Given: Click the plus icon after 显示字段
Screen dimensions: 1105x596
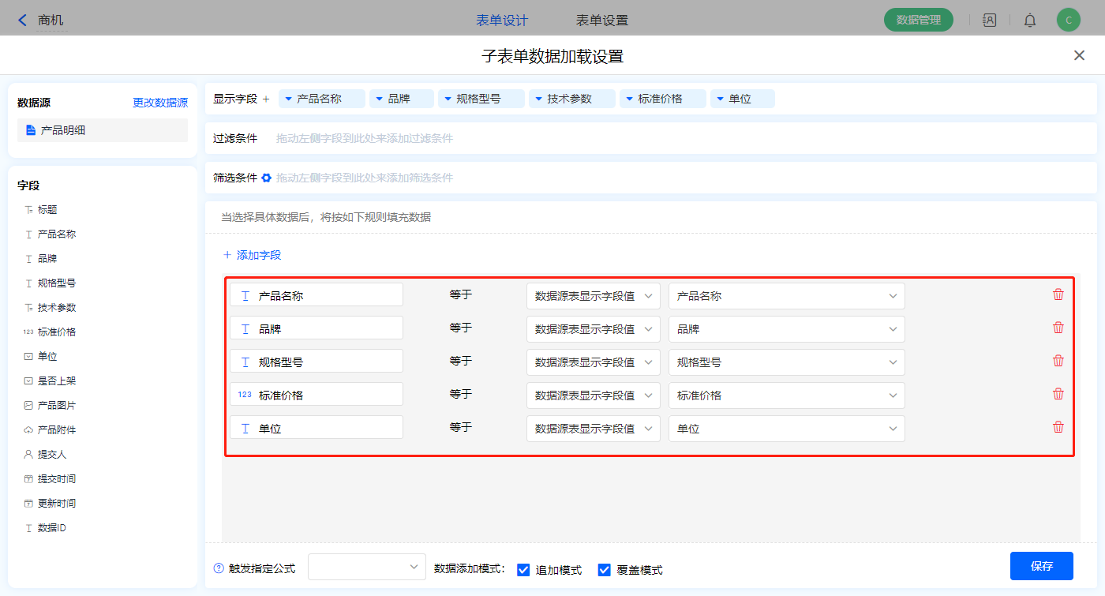Looking at the screenshot, I should click(x=266, y=99).
